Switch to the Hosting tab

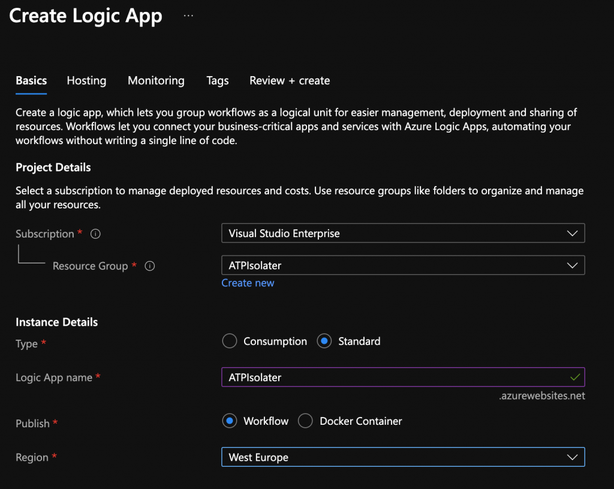(86, 80)
